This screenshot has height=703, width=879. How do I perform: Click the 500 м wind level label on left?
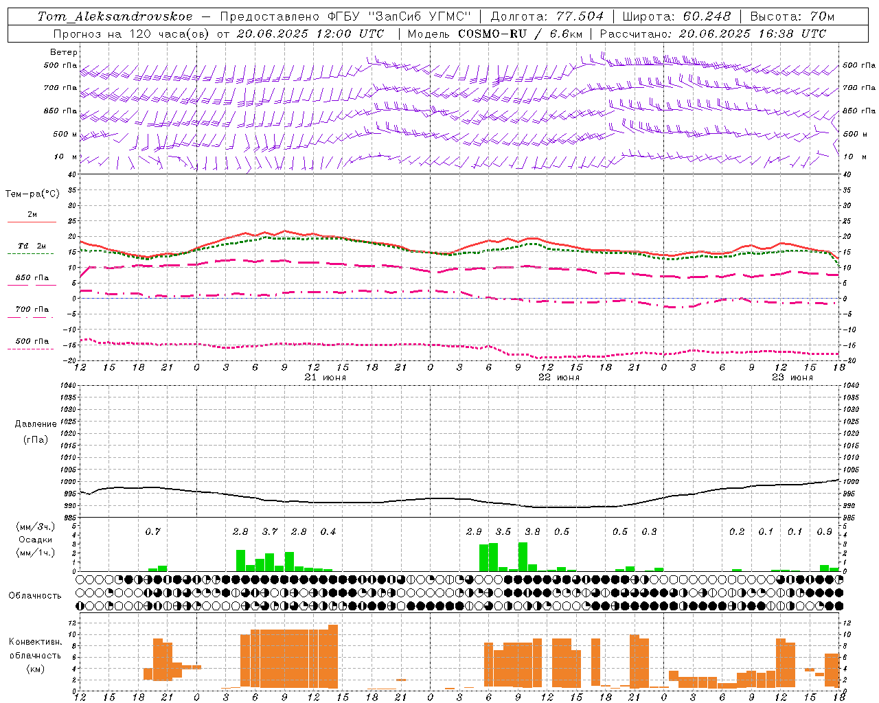point(65,135)
